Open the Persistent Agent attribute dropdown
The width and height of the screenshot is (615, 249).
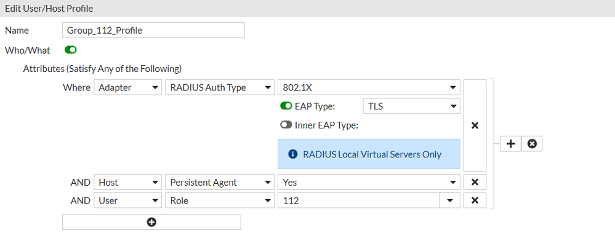click(x=219, y=182)
